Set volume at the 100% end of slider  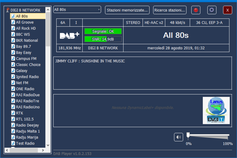pos(228,135)
